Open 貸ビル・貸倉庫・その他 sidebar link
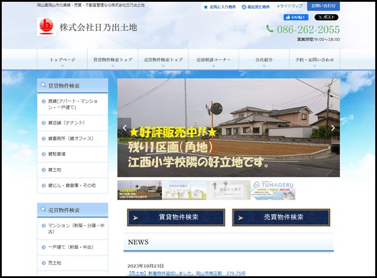Screen dimensions: 377x278 point(72,186)
